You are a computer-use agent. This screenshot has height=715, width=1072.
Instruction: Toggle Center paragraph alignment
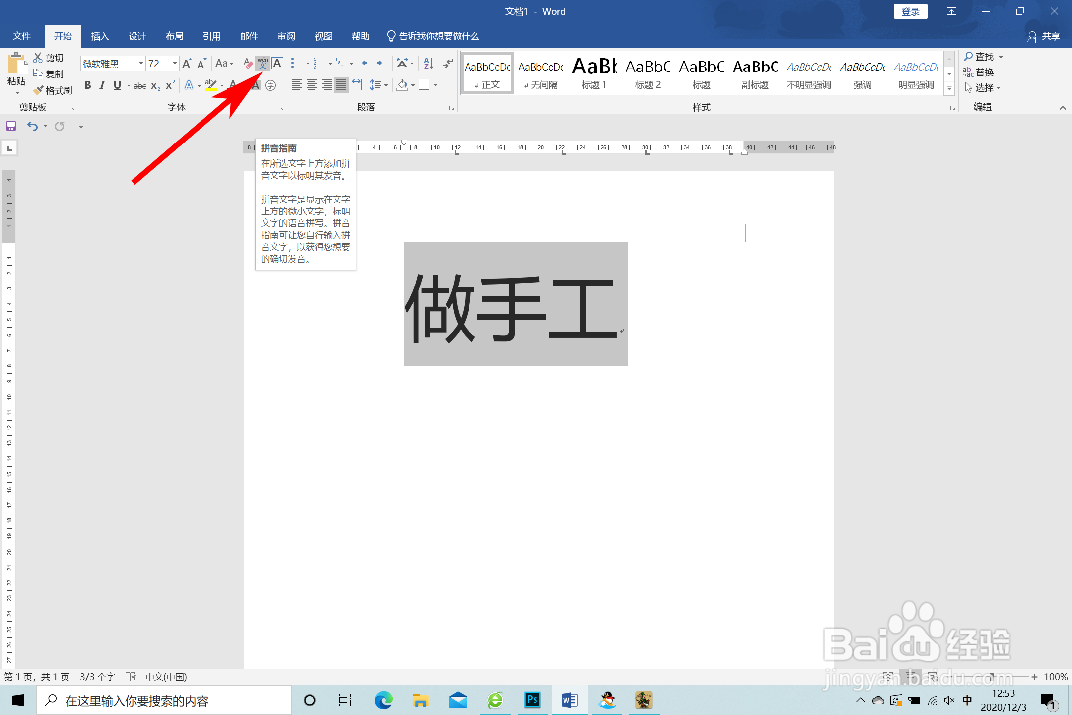pos(312,85)
